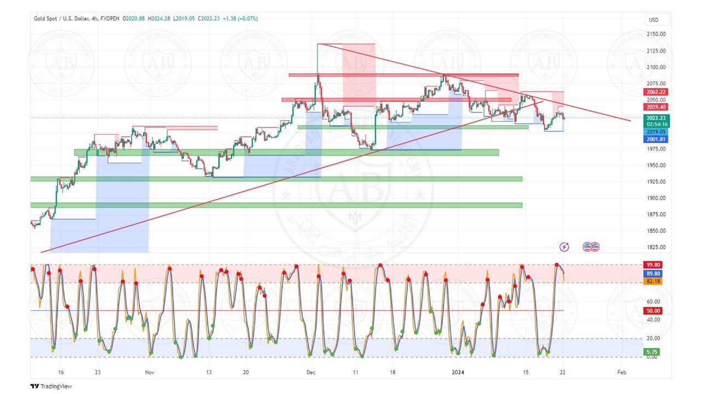This screenshot has width=702, height=394.
Task: Click the 1825.00 price axis label
Action: (656, 247)
